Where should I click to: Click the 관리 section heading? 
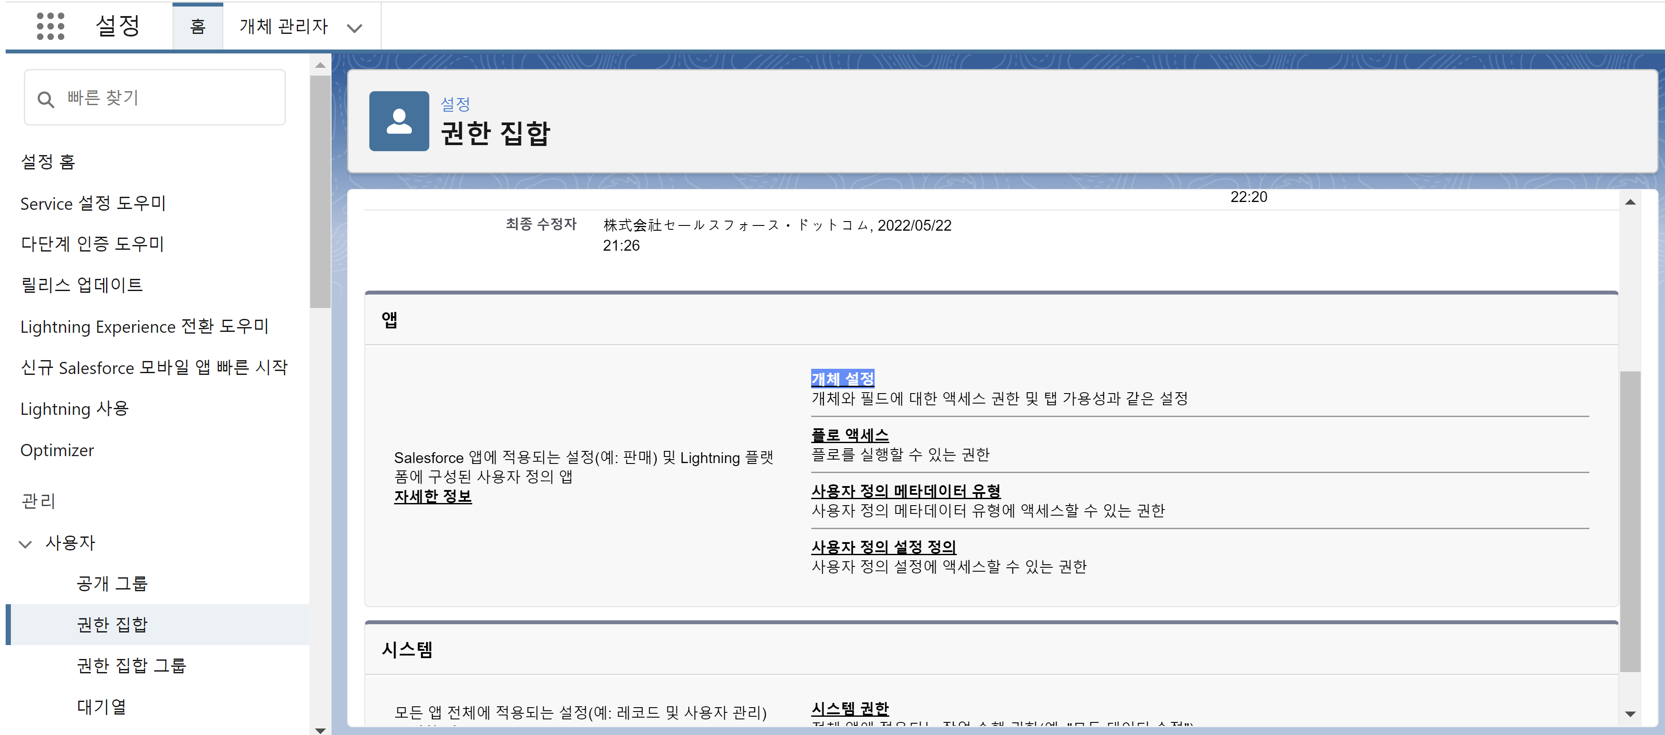tap(38, 501)
